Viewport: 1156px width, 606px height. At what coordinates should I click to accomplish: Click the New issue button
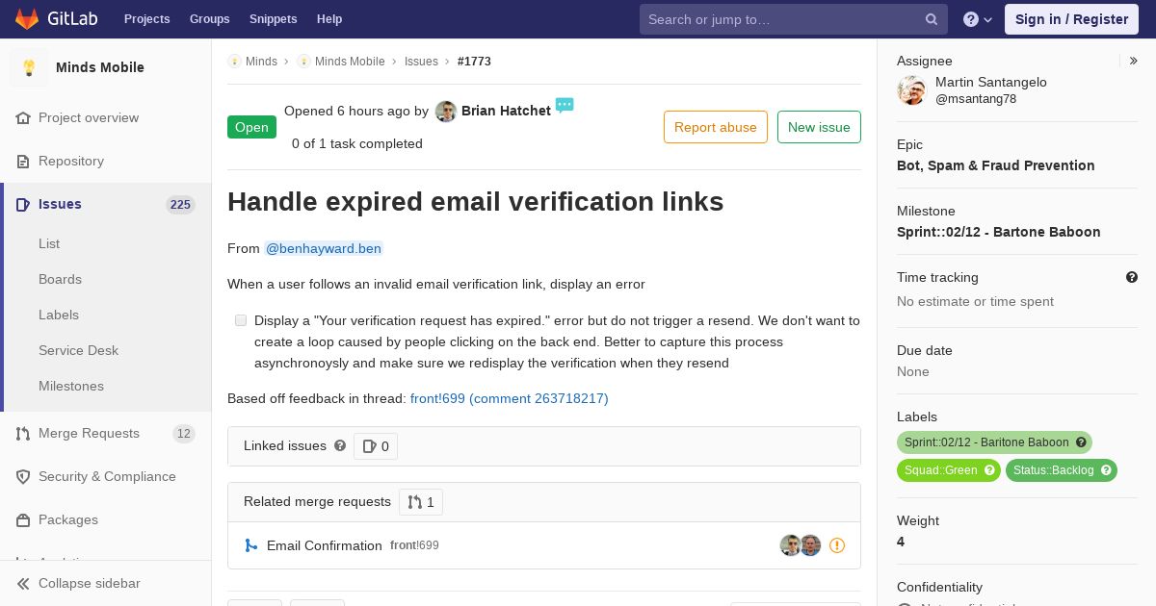click(x=819, y=127)
